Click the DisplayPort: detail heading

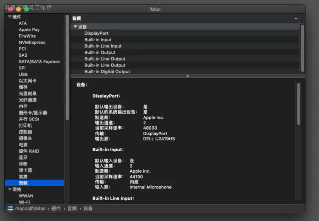point(106,96)
